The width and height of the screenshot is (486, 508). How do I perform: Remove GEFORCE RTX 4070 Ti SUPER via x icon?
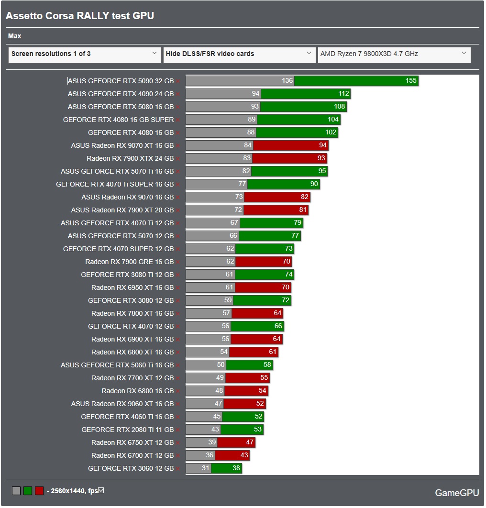(178, 184)
